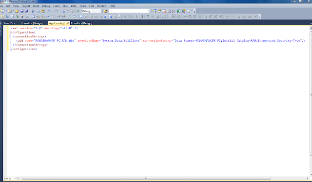Click the Increase Indent icon
The image size is (312, 182).
click(64, 17)
